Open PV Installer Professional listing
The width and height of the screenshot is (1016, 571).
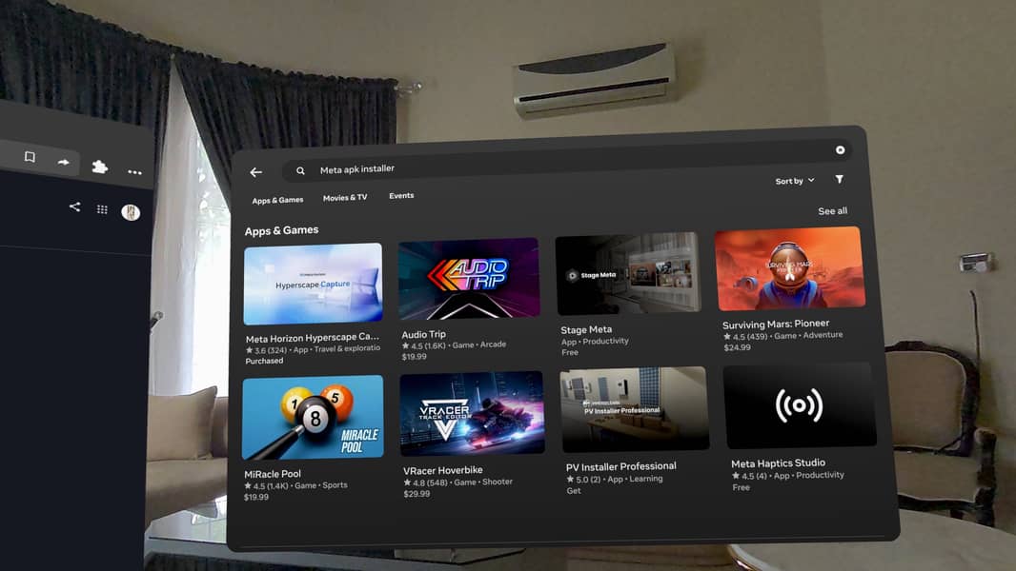pyautogui.click(x=635, y=431)
